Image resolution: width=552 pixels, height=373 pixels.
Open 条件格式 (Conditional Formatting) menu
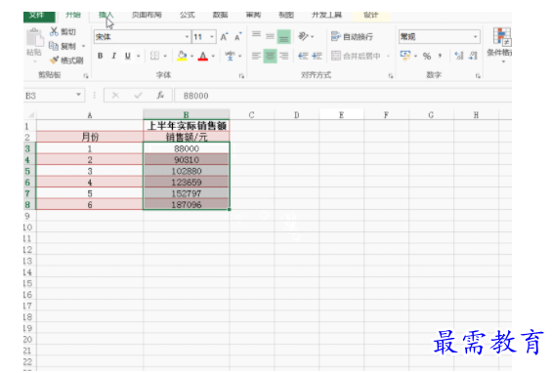[500, 45]
